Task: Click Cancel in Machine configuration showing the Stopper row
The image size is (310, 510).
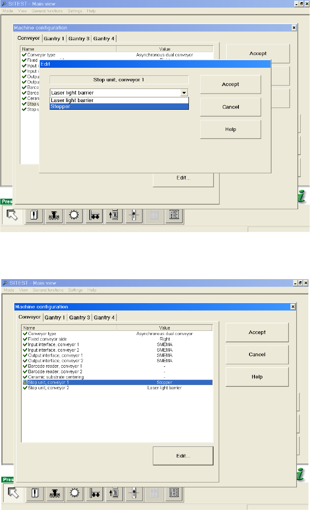Action: point(257,355)
